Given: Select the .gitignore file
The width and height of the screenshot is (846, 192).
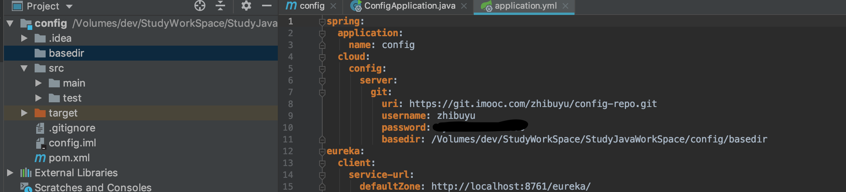Looking at the screenshot, I should click(x=72, y=128).
